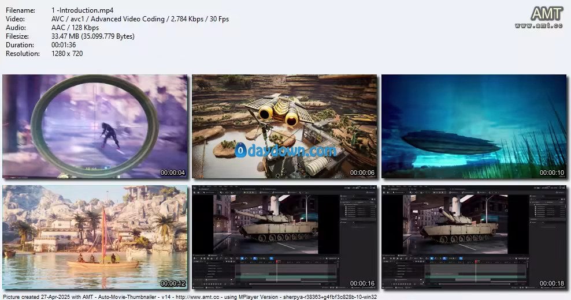Click the 00:00:06 timestamp label
Image resolution: width=571 pixels, height=300 pixels.
(x=362, y=172)
